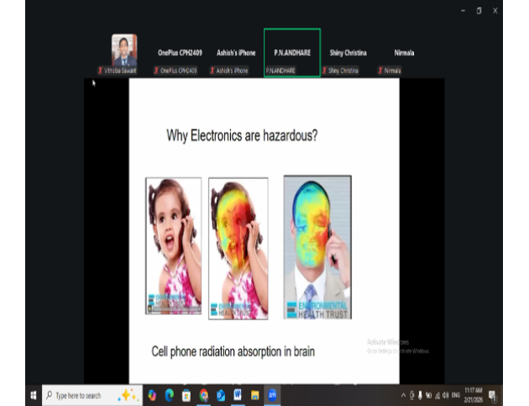
Task: Select Ashish's iPhone participant tile
Action: tap(236, 53)
